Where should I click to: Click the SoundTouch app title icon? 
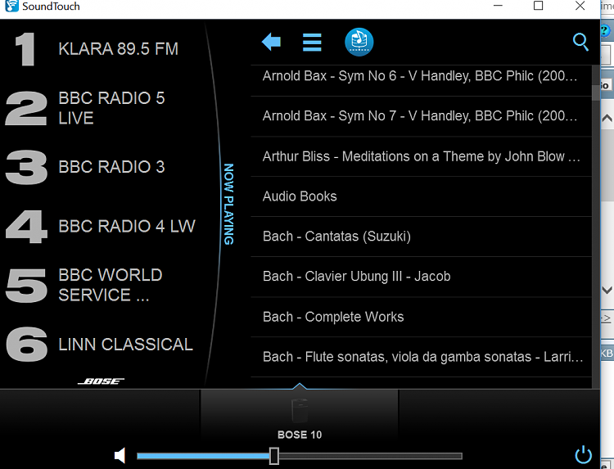pyautogui.click(x=11, y=6)
